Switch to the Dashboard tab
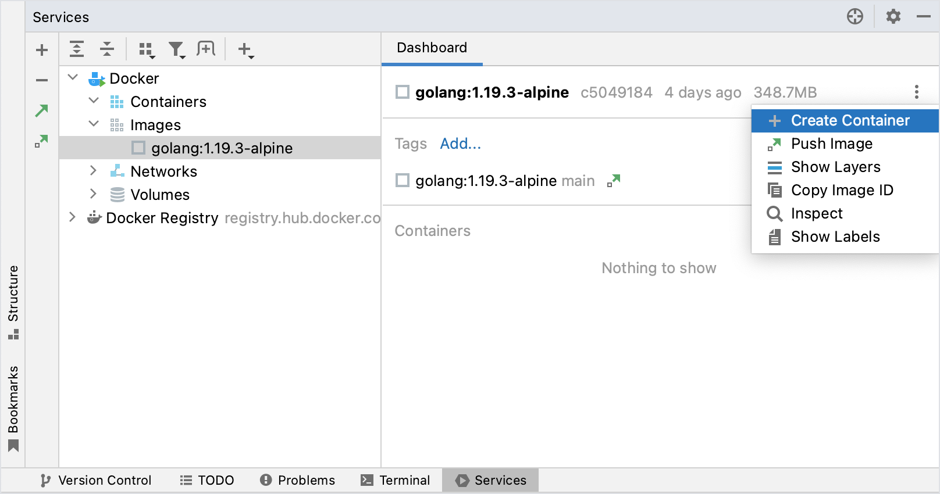940x494 pixels. (x=432, y=48)
